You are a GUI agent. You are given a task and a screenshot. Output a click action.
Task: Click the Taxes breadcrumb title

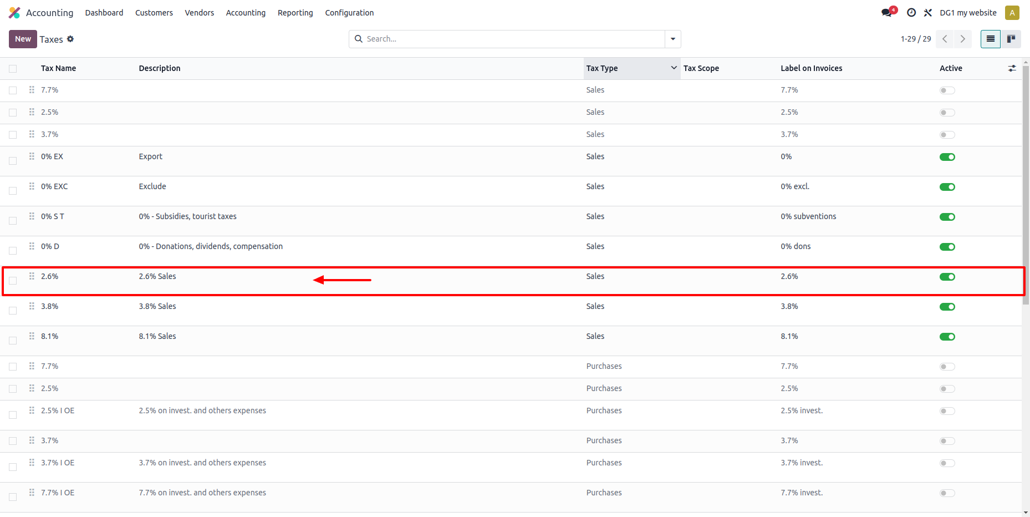point(51,39)
